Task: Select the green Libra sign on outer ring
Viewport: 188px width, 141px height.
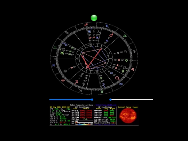Action: point(125,36)
